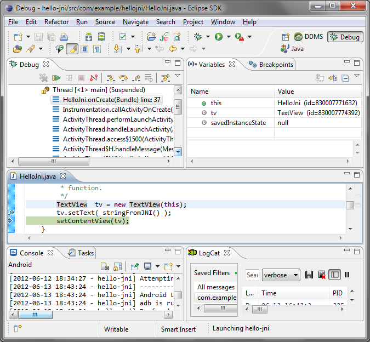The image size is (370, 342).
Task: Click the Print icon in toolbar
Action: click(x=64, y=37)
